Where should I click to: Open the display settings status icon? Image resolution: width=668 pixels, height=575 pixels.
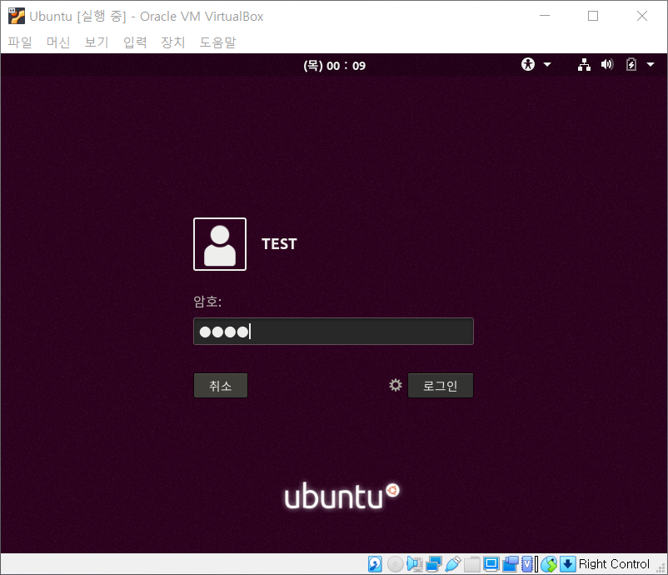[491, 564]
